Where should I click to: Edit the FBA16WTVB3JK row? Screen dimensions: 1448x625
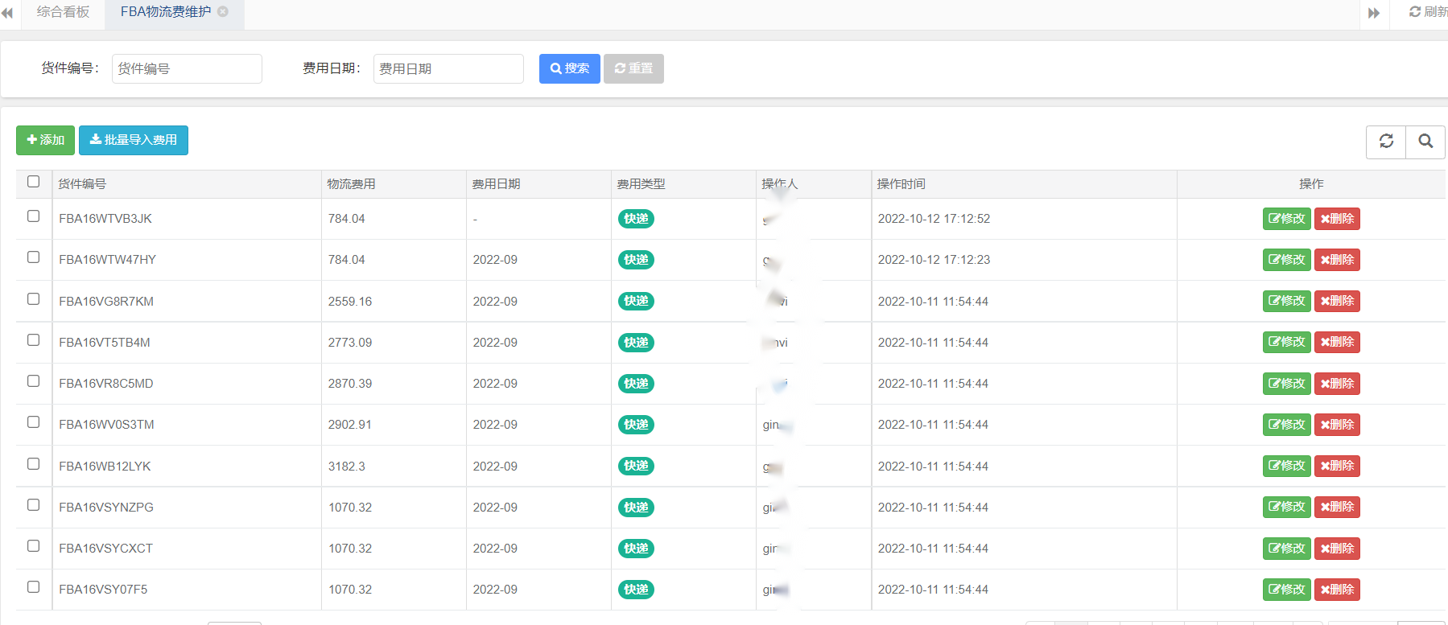tap(1286, 219)
